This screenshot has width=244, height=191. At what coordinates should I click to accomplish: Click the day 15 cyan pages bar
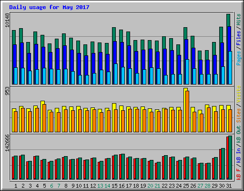116,74
